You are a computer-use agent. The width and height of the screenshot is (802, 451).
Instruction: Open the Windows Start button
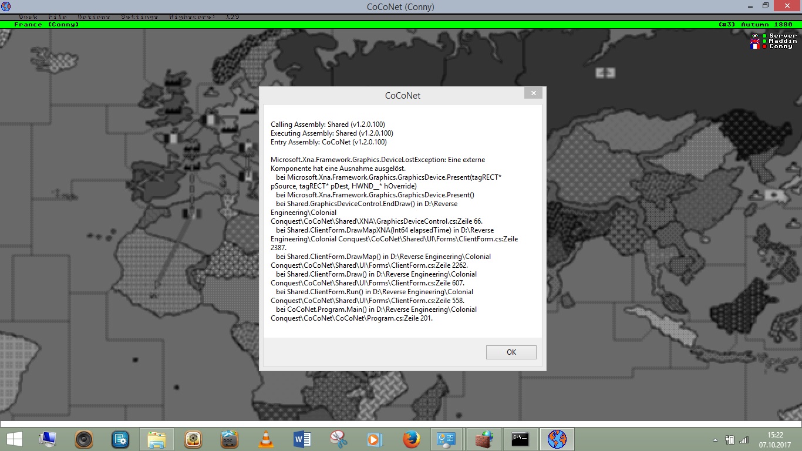[14, 439]
